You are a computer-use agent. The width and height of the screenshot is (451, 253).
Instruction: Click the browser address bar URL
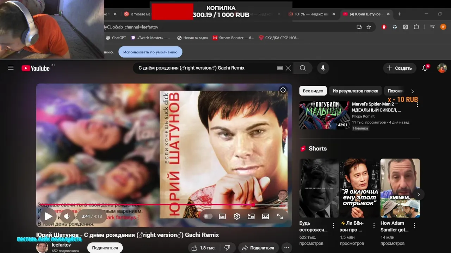(x=225, y=27)
